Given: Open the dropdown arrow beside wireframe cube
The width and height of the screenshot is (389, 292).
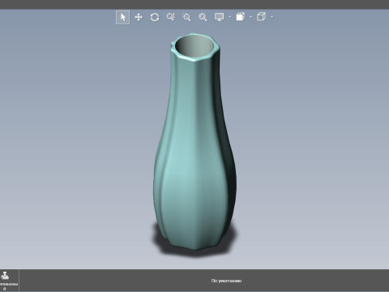Looking at the screenshot, I should tap(271, 17).
